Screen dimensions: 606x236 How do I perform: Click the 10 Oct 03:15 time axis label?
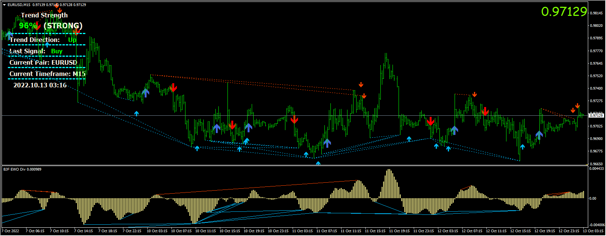coord(157,231)
